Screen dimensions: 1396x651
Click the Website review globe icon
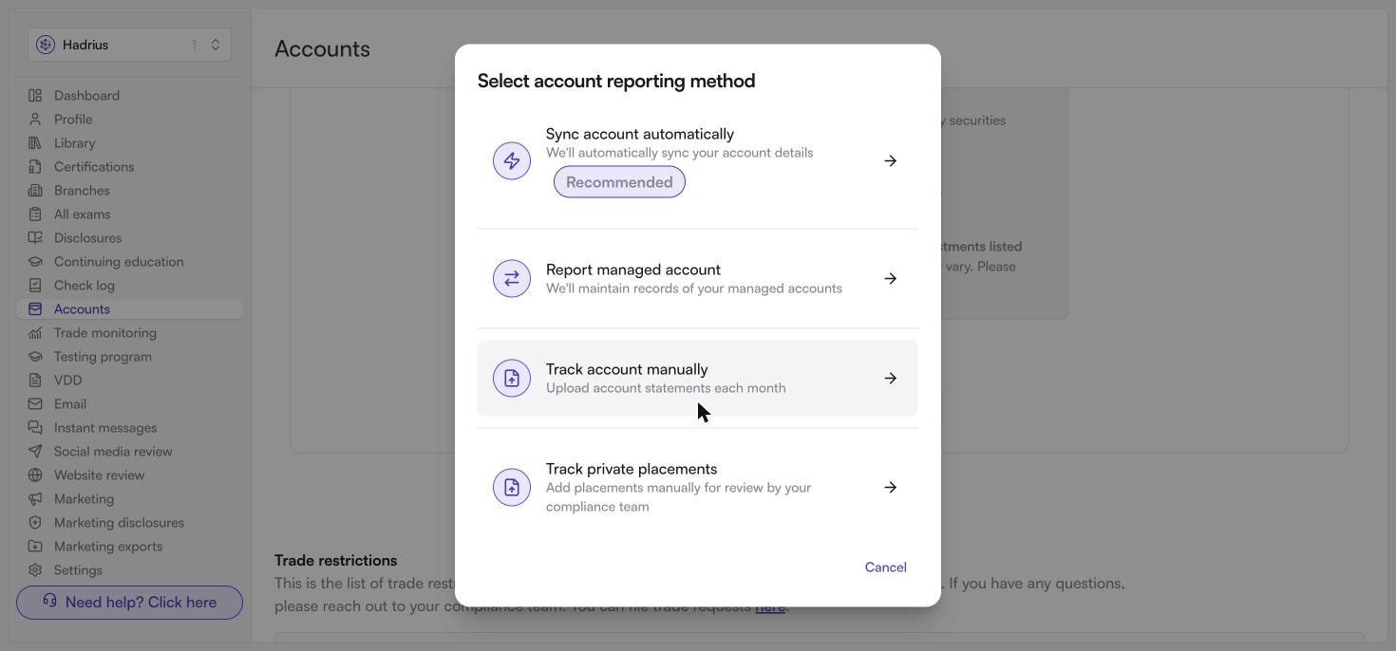coord(35,474)
